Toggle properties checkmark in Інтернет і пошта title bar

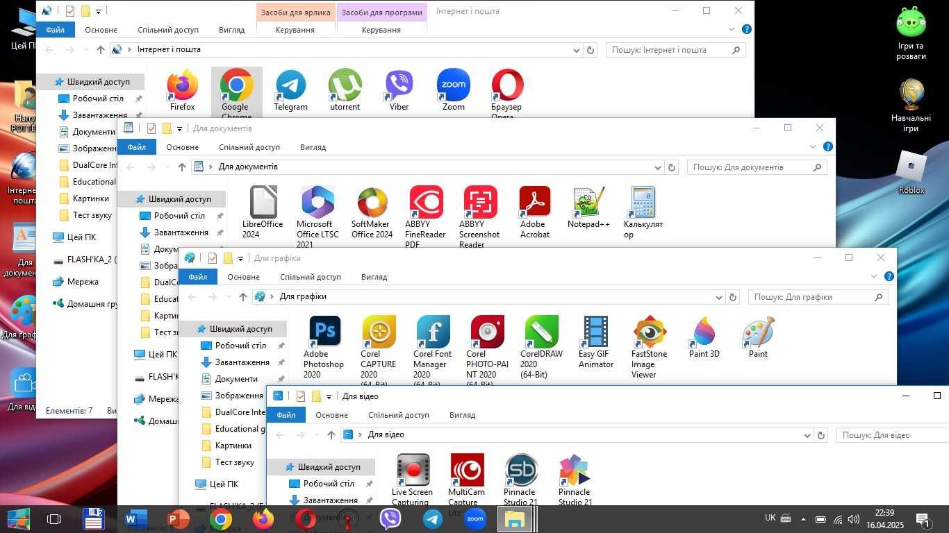click(69, 11)
